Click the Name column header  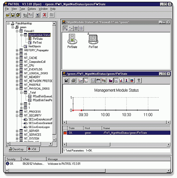tap(136, 128)
